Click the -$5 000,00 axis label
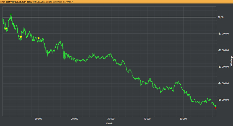Image resolution: width=233 pixels, height=126 pixels. click(223, 100)
